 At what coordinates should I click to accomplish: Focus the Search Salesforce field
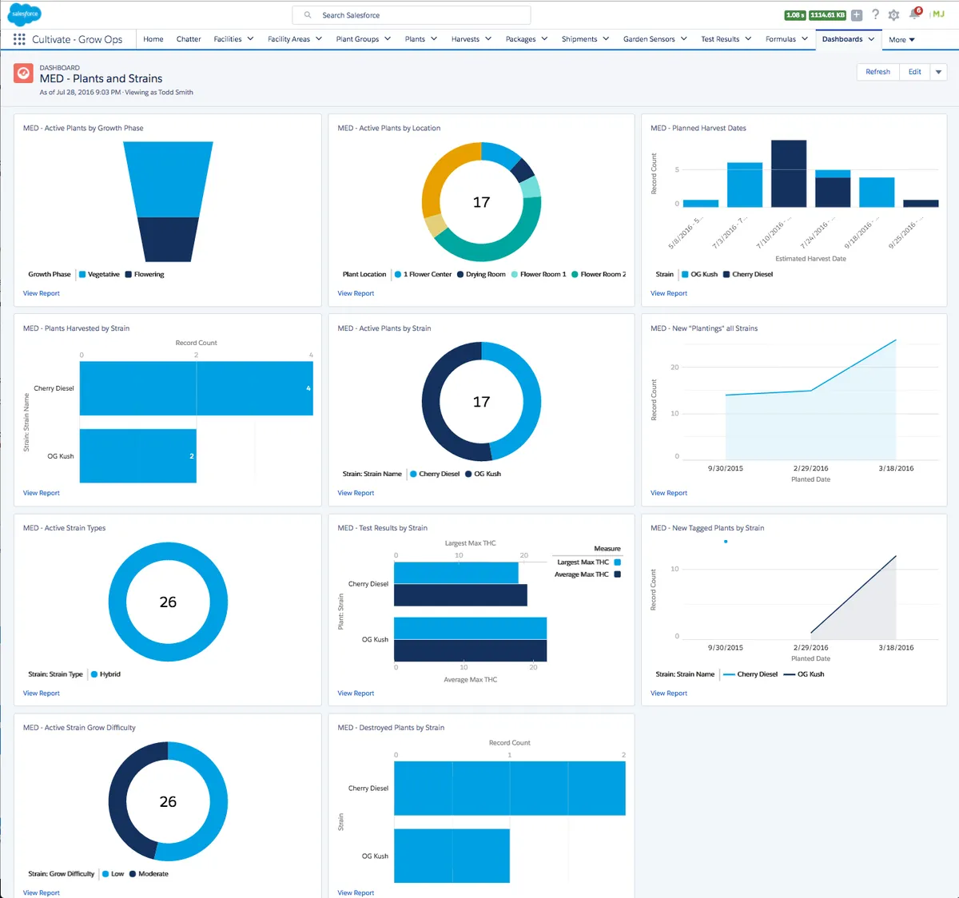(x=412, y=15)
